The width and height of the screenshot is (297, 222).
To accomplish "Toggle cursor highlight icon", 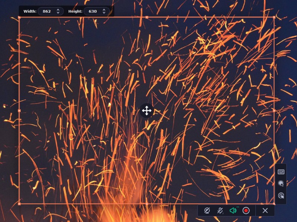I will pos(281,183).
